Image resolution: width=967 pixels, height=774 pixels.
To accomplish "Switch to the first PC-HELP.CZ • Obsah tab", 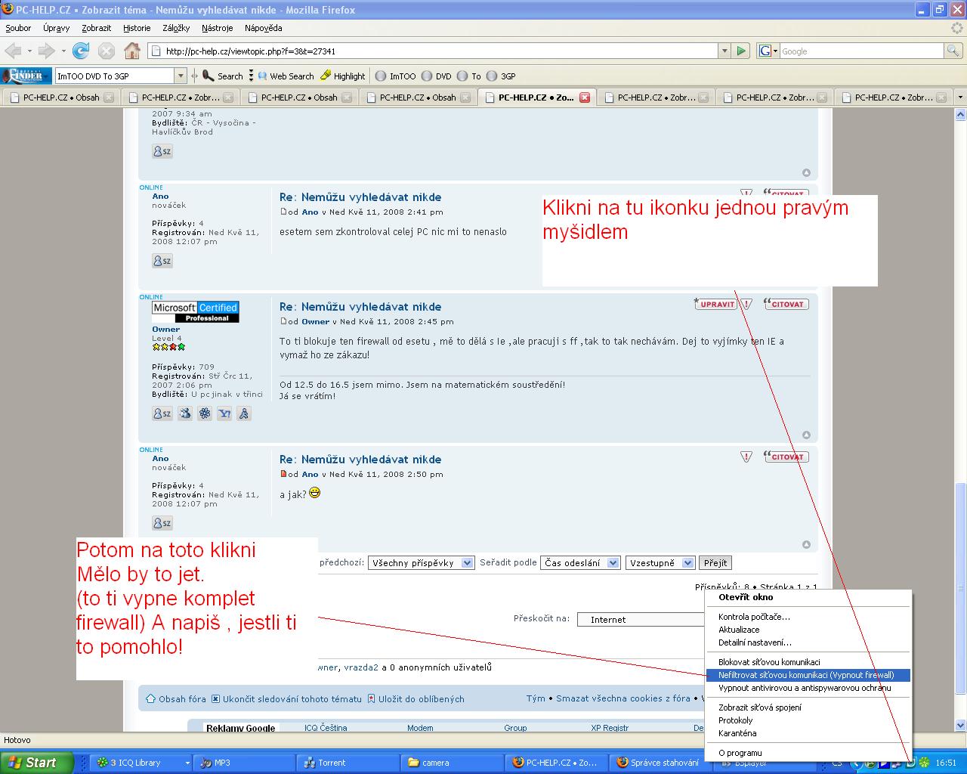I will click(60, 98).
